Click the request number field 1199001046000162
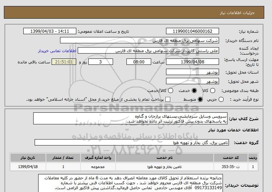Screen dimensions: 272x192 click(193, 31)
